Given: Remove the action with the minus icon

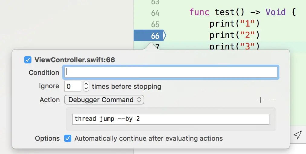Looking at the screenshot, I should click(x=273, y=100).
